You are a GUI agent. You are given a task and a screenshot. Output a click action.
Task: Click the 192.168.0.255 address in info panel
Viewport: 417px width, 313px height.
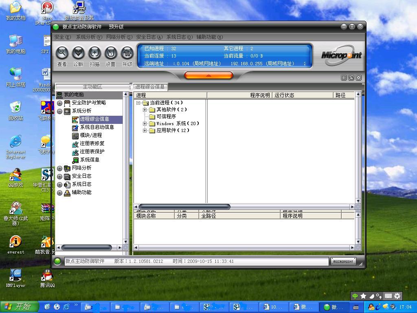coord(246,64)
